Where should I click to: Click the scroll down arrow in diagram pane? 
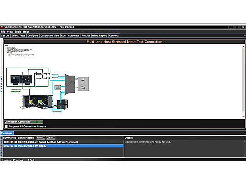tap(243, 116)
